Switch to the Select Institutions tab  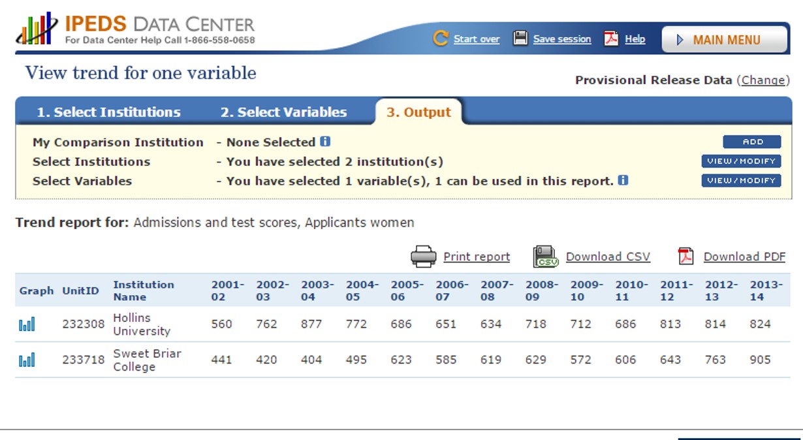(108, 112)
